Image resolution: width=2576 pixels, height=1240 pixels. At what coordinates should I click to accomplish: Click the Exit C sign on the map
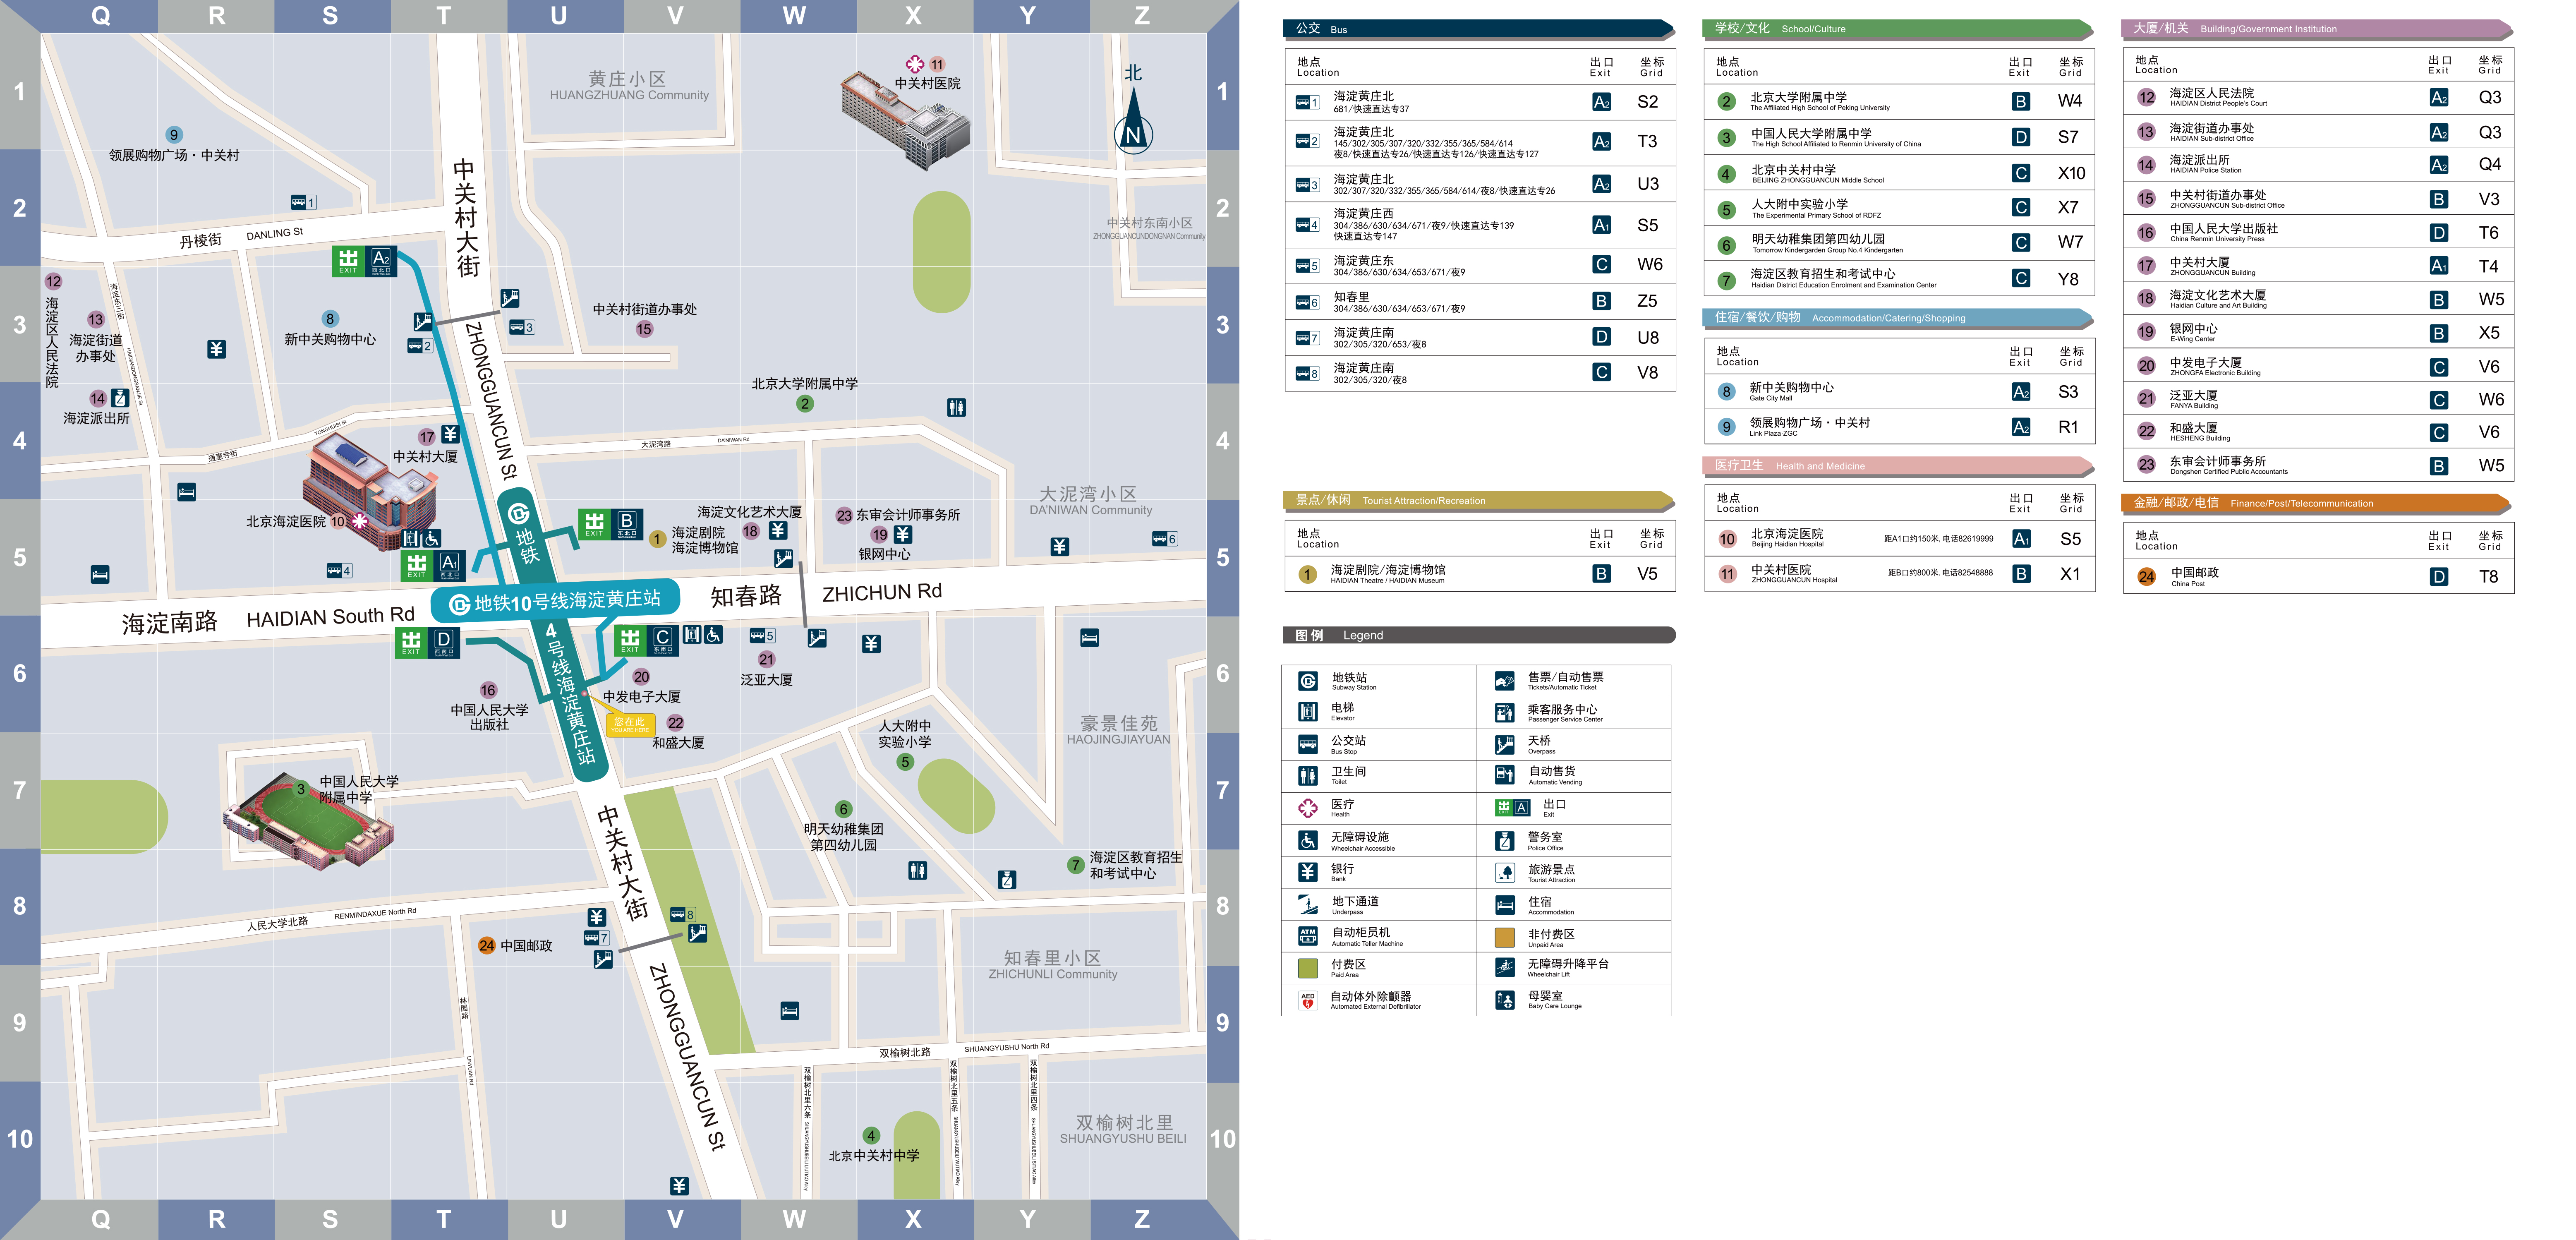[x=646, y=641]
